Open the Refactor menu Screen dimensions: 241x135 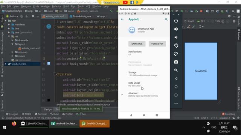click(x=56, y=6)
